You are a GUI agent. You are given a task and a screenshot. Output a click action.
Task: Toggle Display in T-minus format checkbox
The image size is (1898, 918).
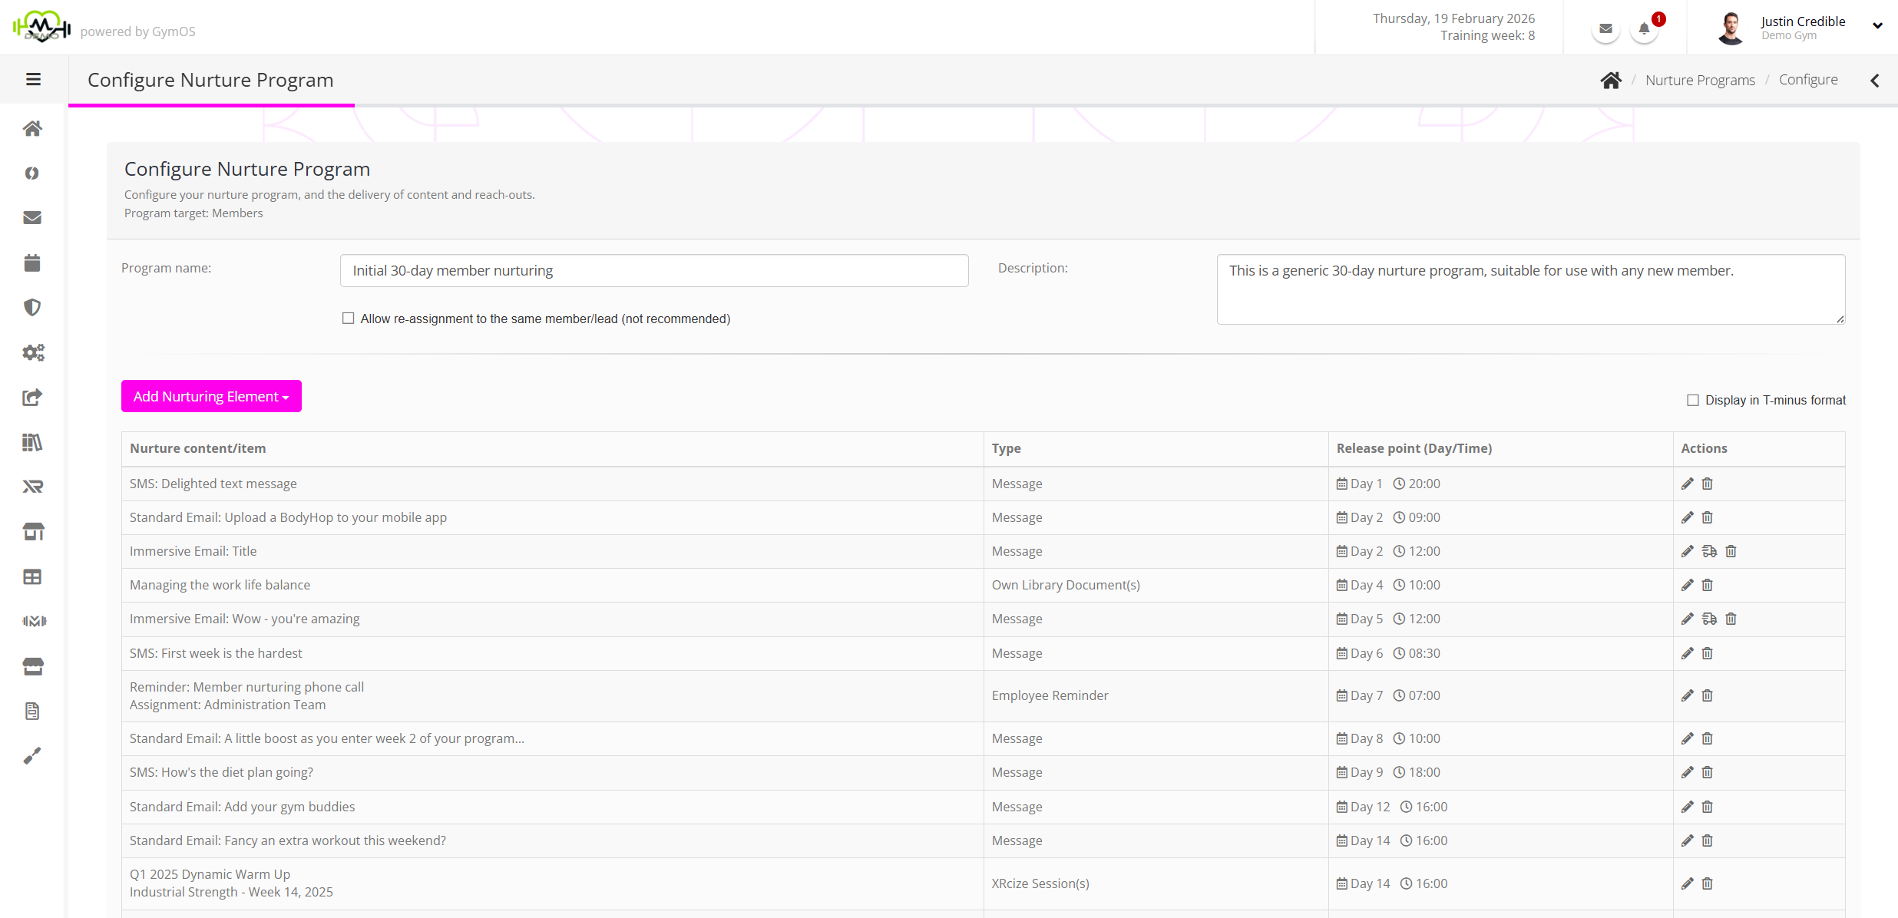coord(1693,400)
